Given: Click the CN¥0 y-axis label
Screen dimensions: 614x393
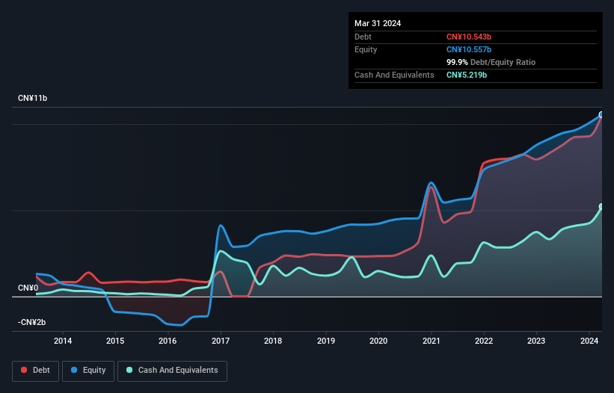Looking at the screenshot, I should point(28,288).
